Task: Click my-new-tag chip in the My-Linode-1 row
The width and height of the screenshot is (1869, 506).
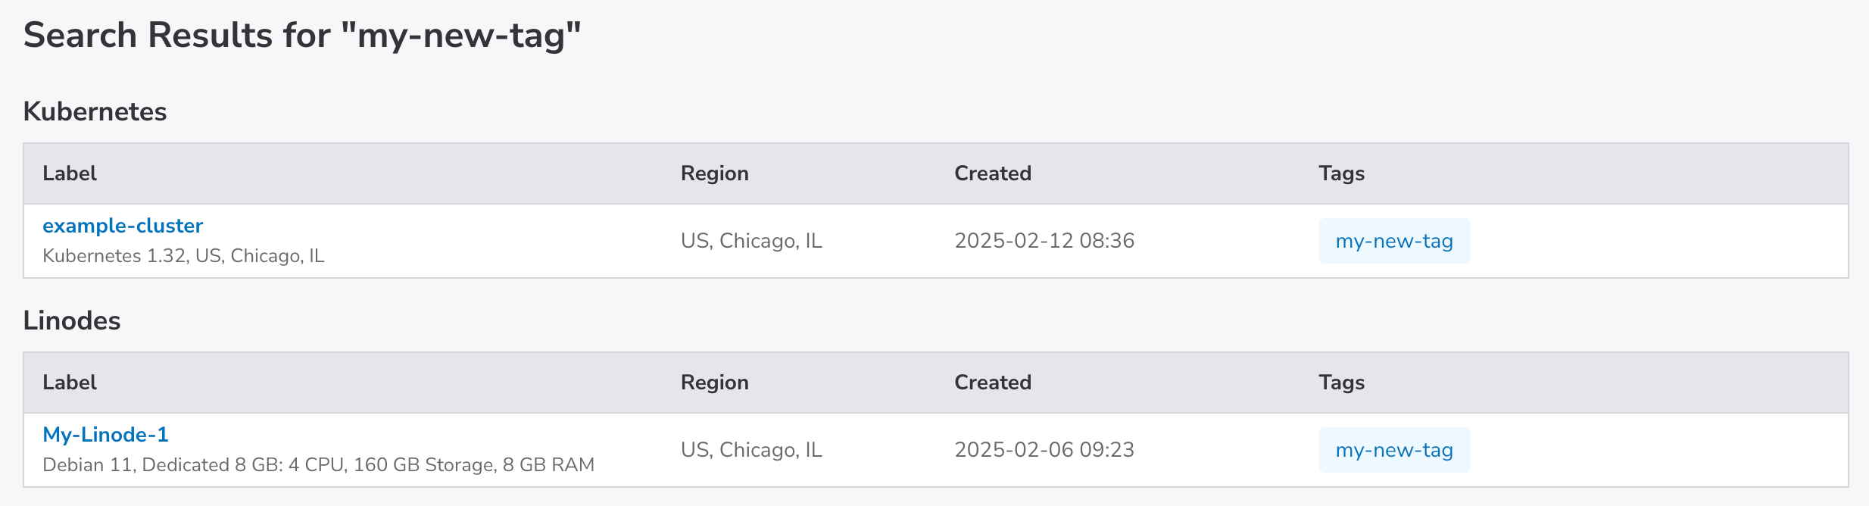Action: click(x=1394, y=450)
